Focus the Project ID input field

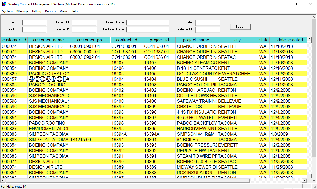(x=84, y=23)
